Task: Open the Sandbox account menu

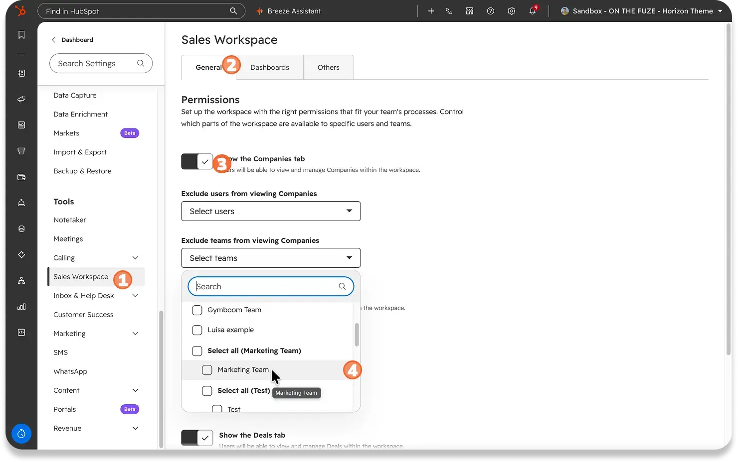Action: pyautogui.click(x=641, y=11)
